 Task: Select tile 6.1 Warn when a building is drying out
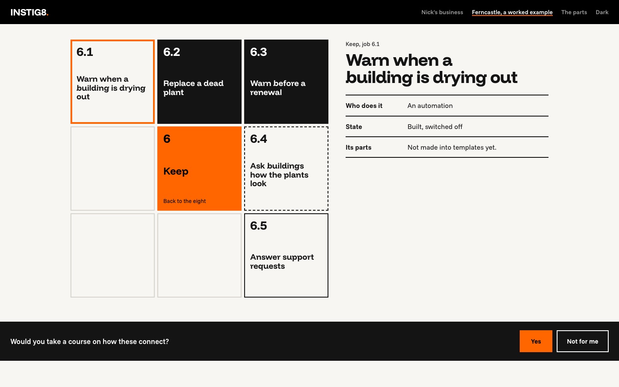pyautogui.click(x=113, y=82)
